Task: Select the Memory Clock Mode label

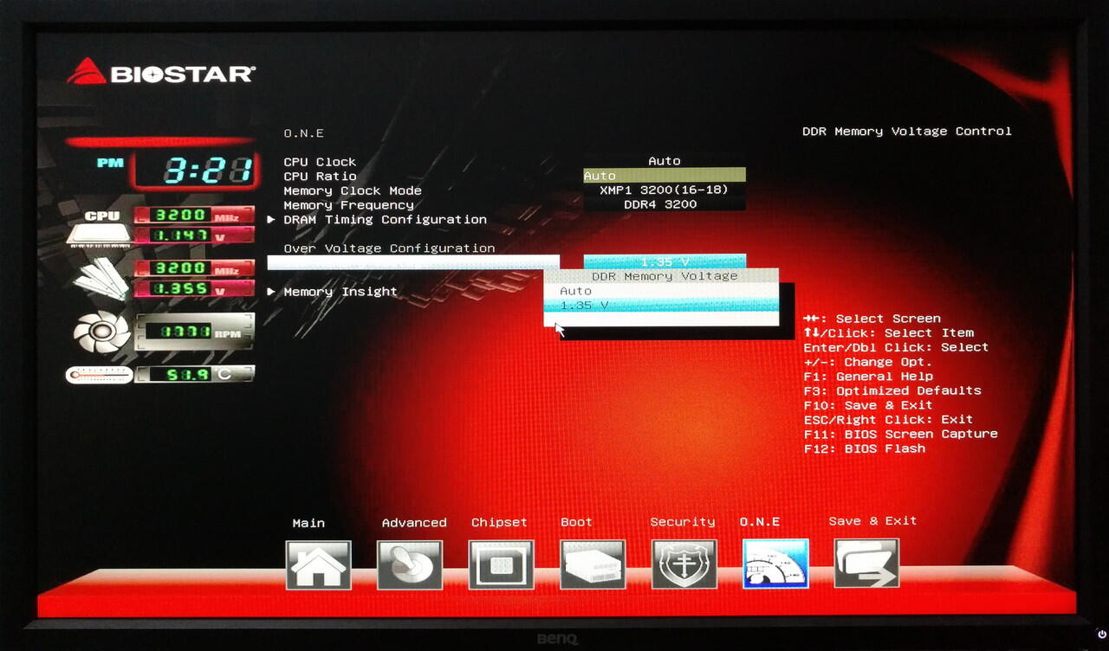Action: coord(353,190)
